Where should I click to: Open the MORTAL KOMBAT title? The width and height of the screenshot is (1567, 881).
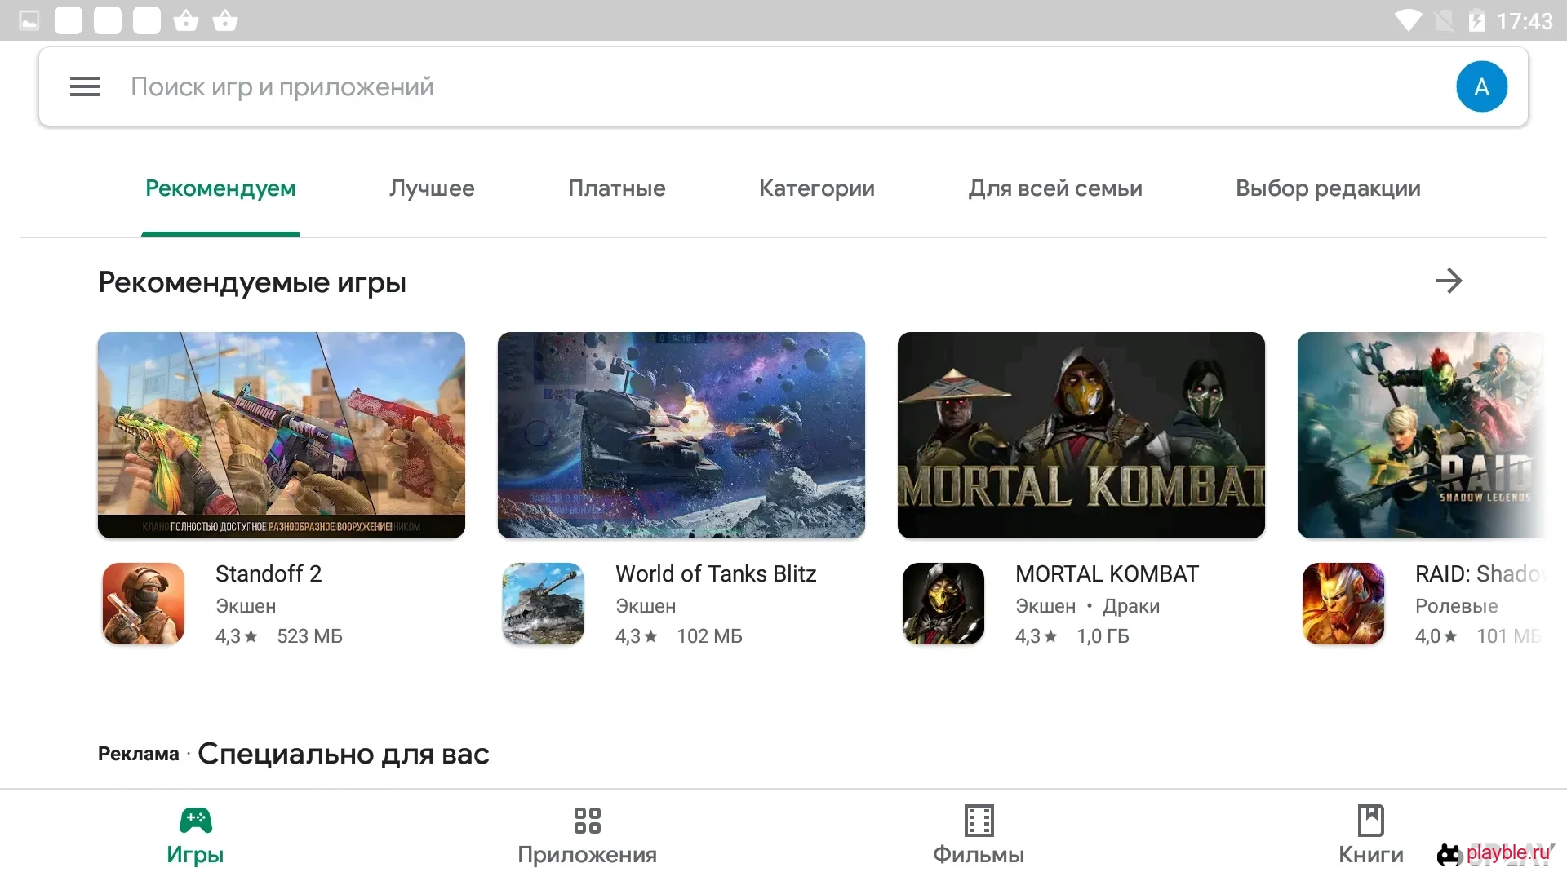(1107, 573)
